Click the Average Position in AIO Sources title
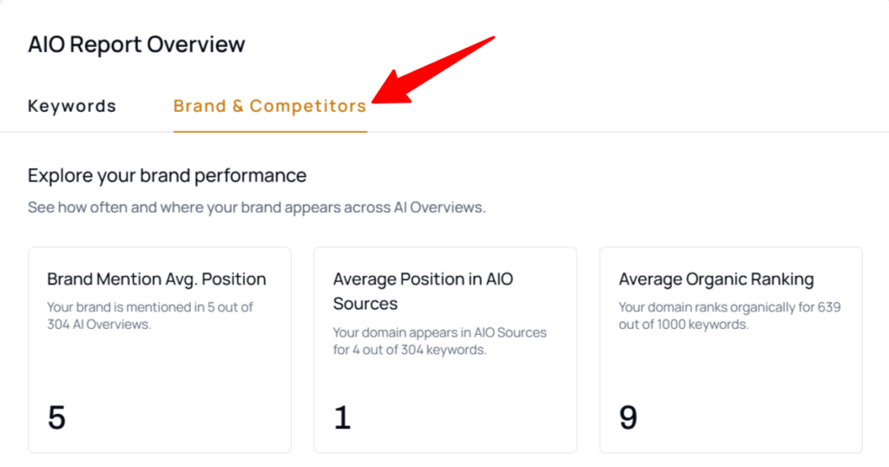This screenshot has width=889, height=467. click(423, 291)
